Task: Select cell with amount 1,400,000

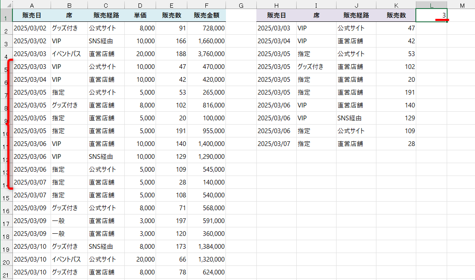Action: 207,144
